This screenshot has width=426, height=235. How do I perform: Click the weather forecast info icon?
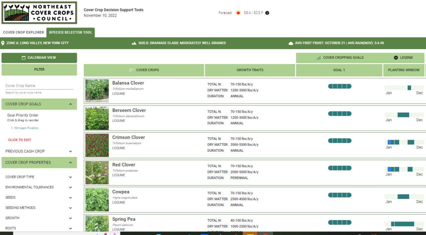point(267,13)
